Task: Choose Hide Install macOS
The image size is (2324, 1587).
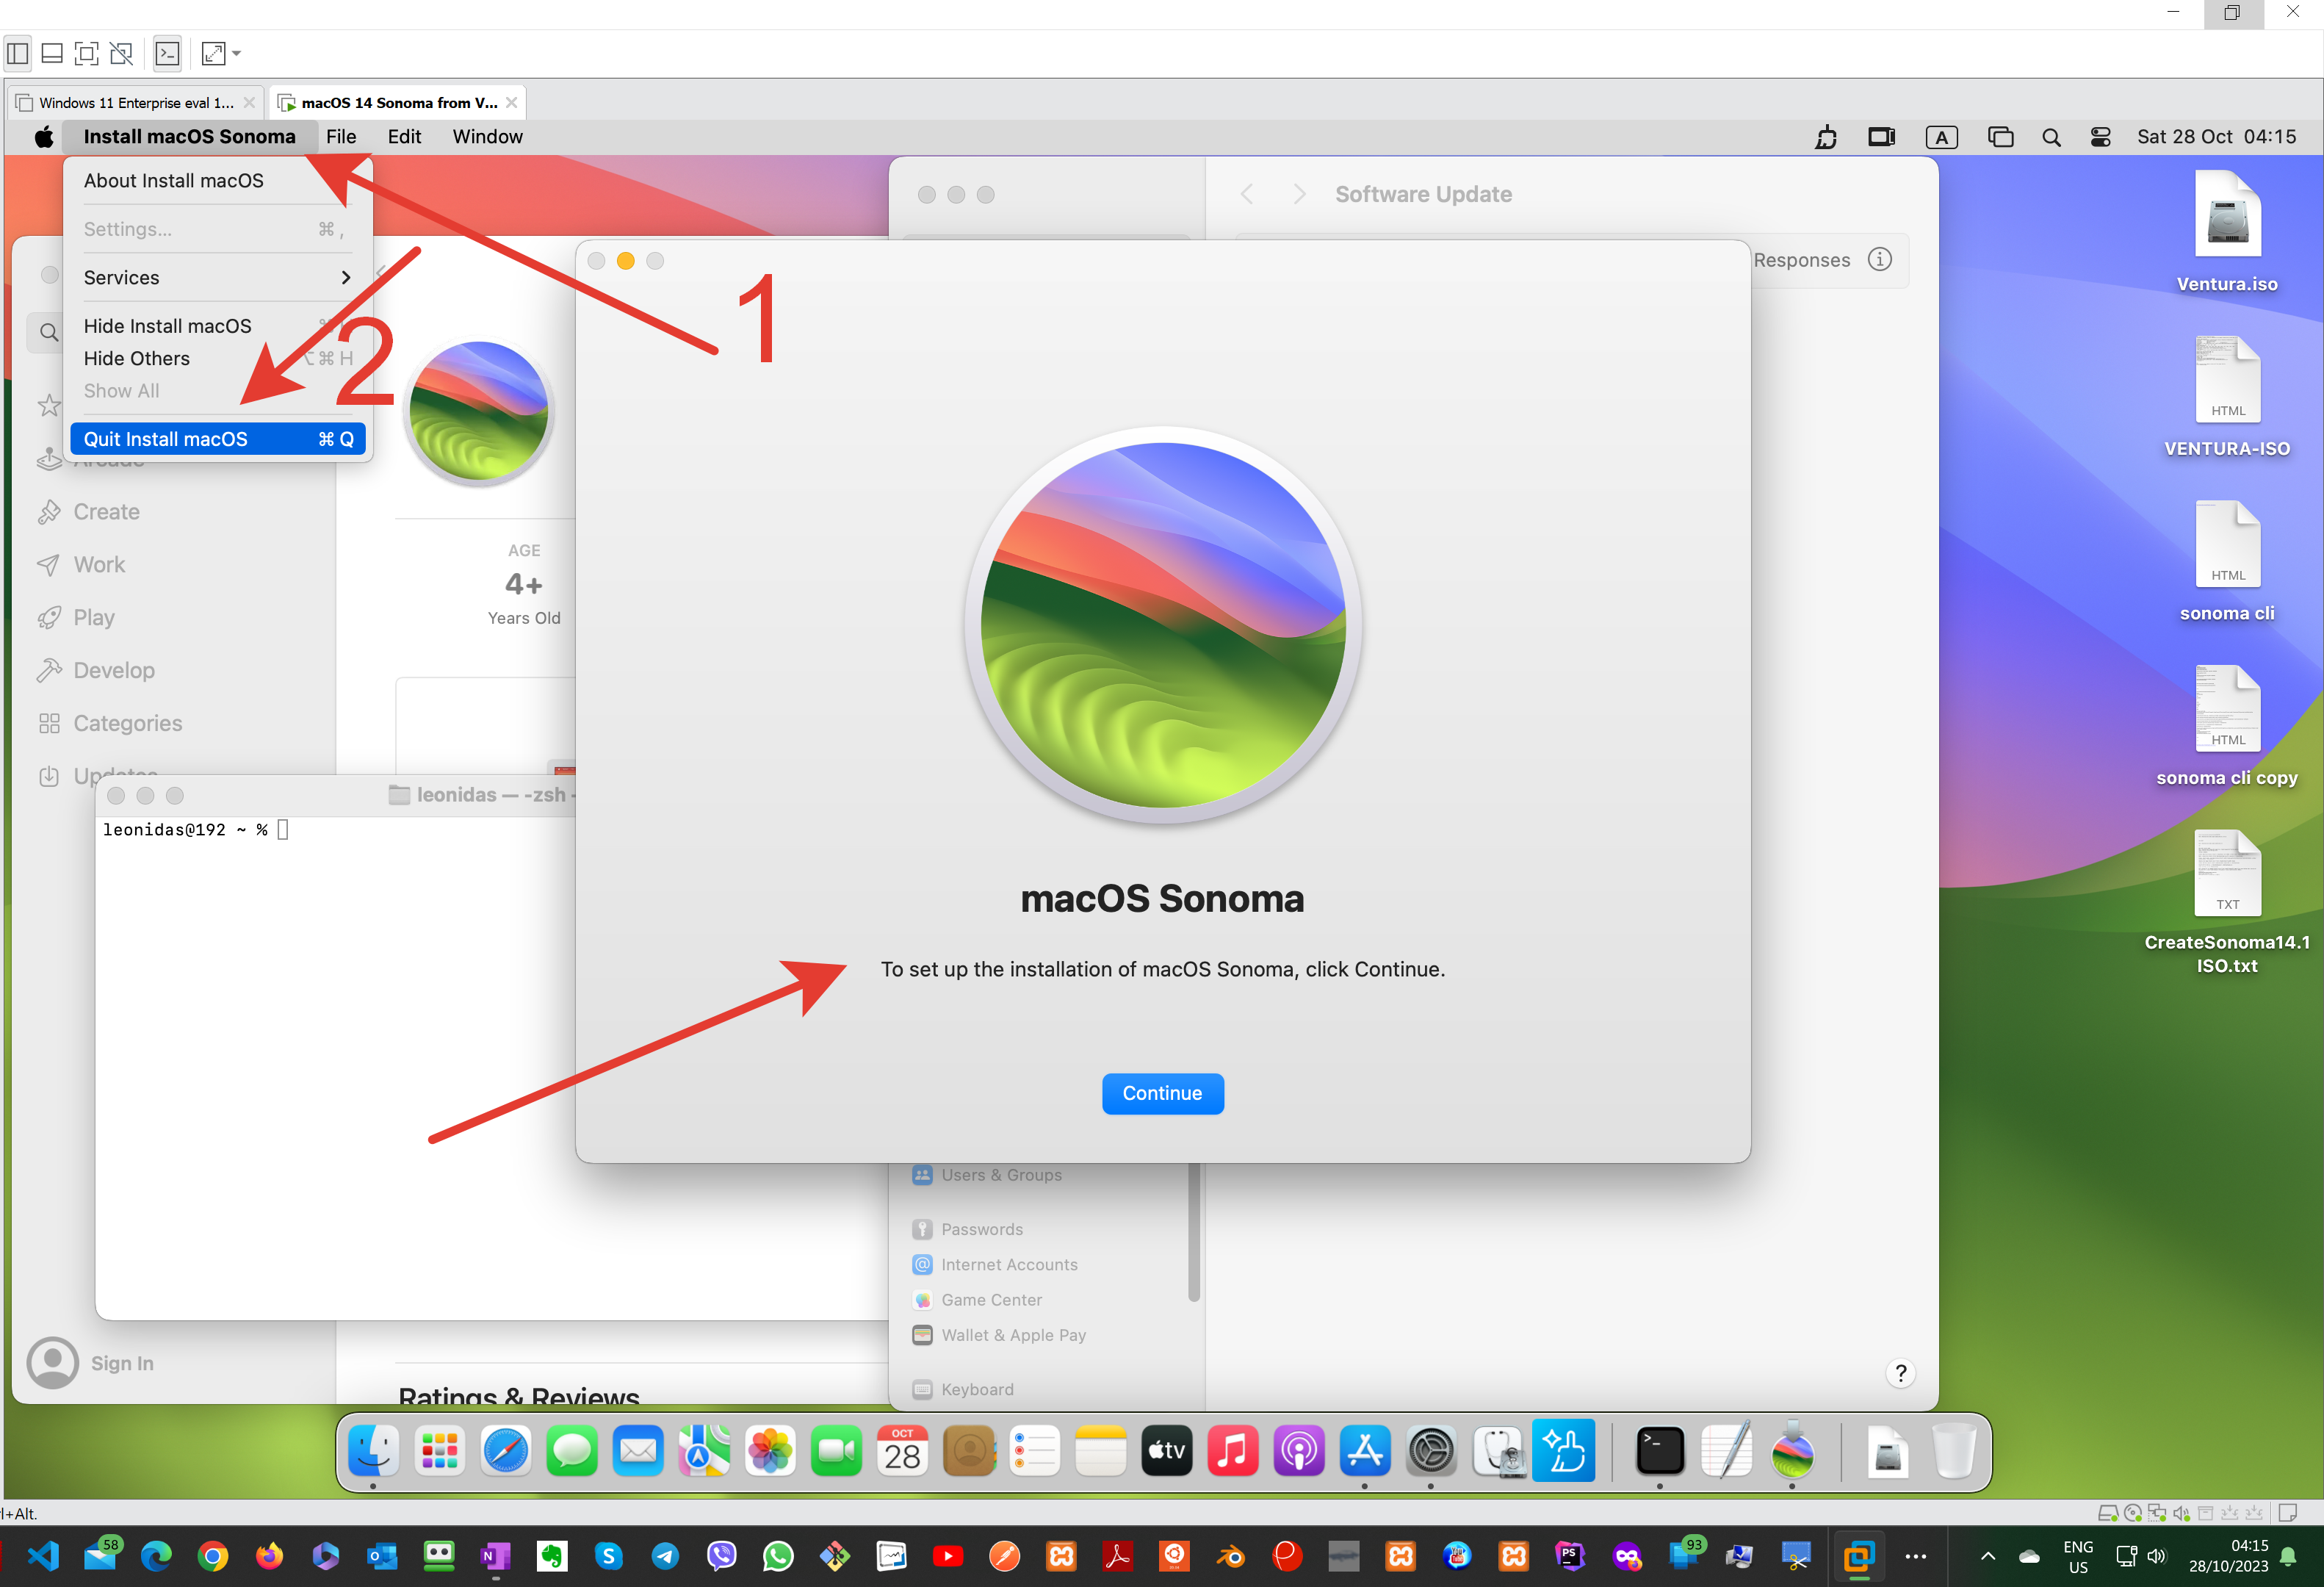Action: click(217, 326)
